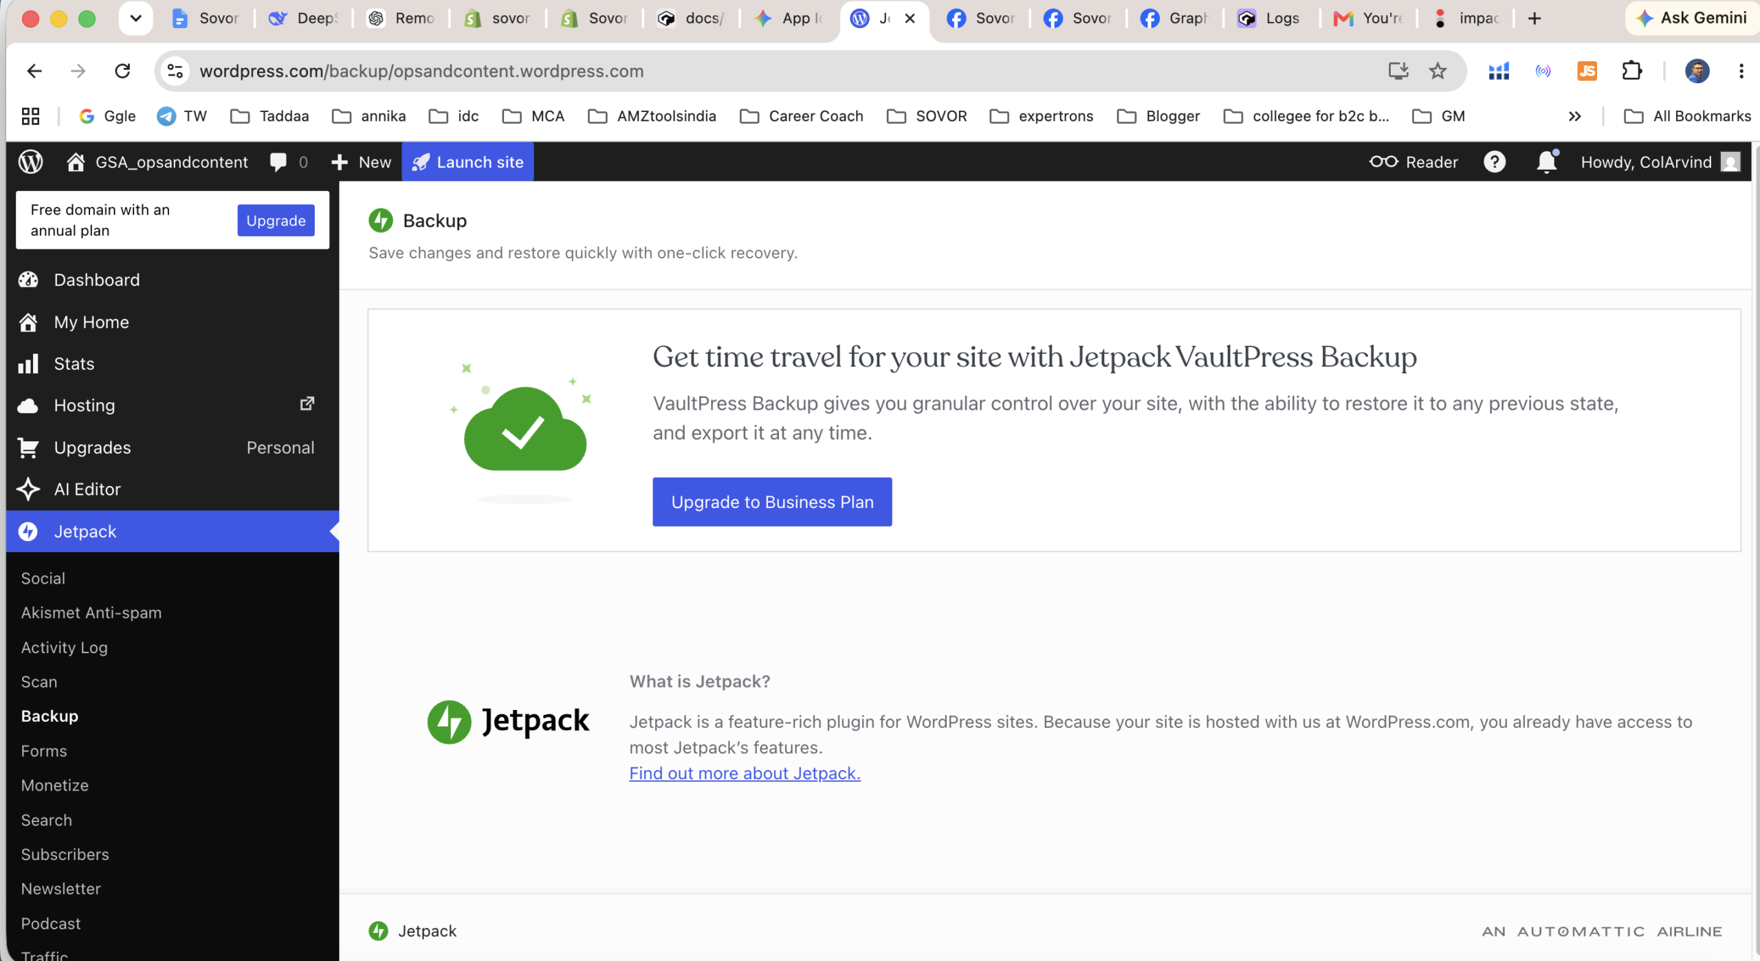Screen dimensions: 1760x961
Task: Open Chrome three-dot menu
Action: (x=1741, y=71)
